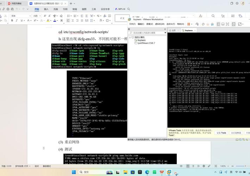Screen dimensions: 250x176
Task: Open the font name dropdown 宋体
Action: click(30, 16)
